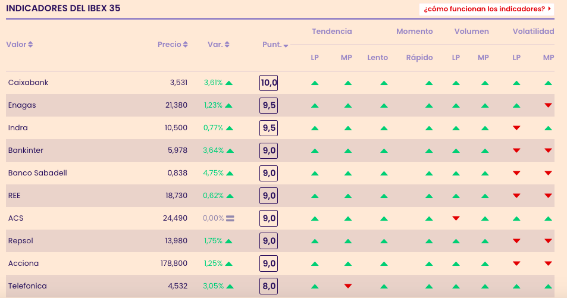The width and height of the screenshot is (567, 298).
Task: Click Indra Momento Rápido green arrow
Action: tap(429, 128)
